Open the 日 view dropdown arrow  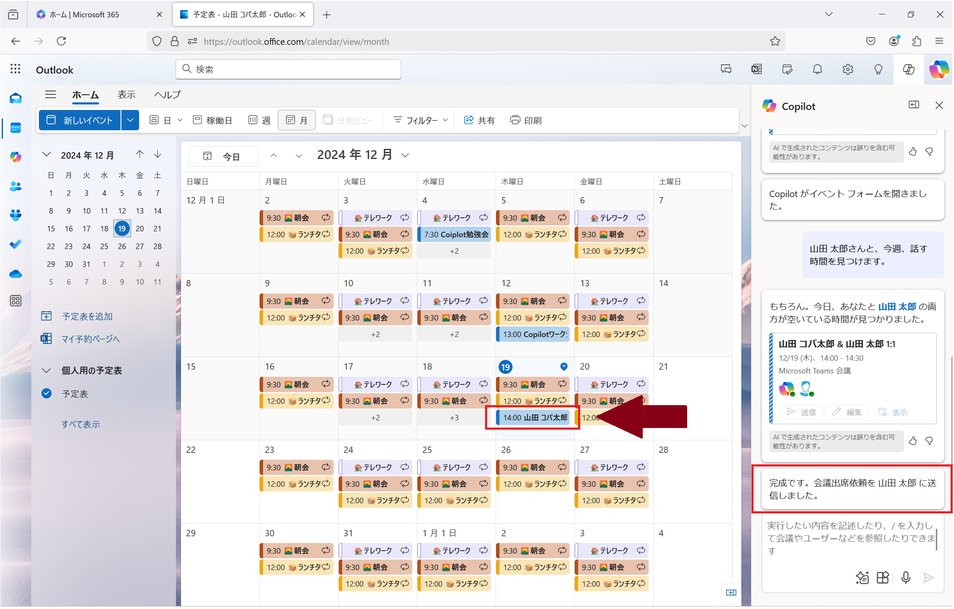coord(180,120)
